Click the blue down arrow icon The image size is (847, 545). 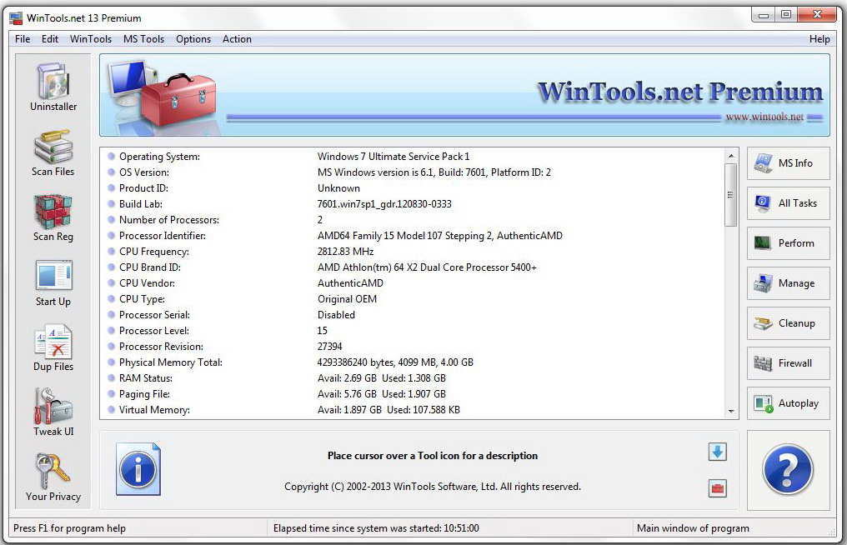click(x=717, y=452)
